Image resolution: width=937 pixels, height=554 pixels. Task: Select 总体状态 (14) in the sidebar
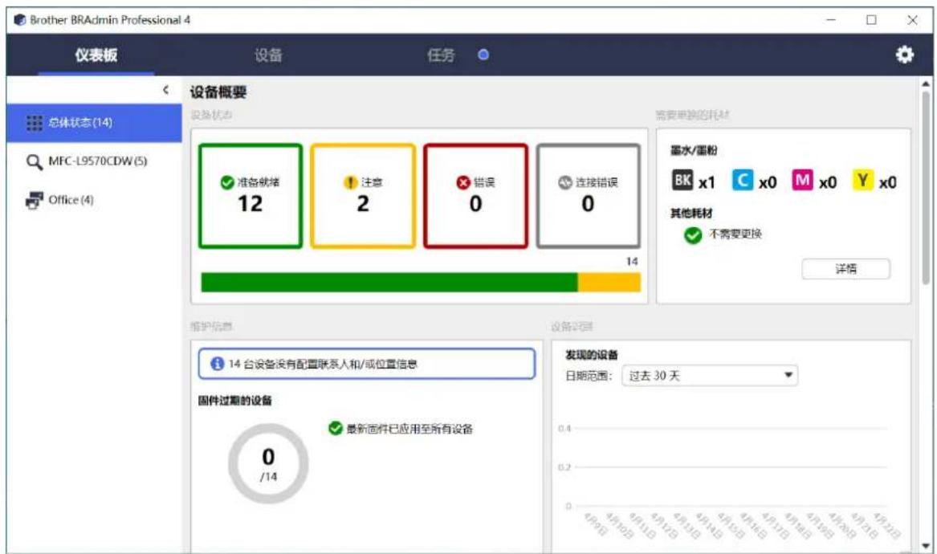94,123
